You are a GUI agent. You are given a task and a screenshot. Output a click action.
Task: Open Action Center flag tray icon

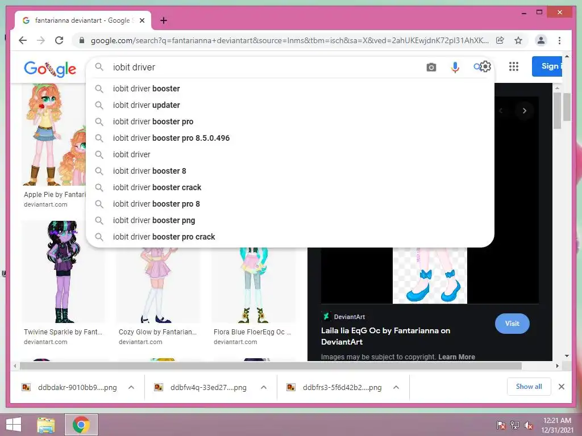[501, 425]
